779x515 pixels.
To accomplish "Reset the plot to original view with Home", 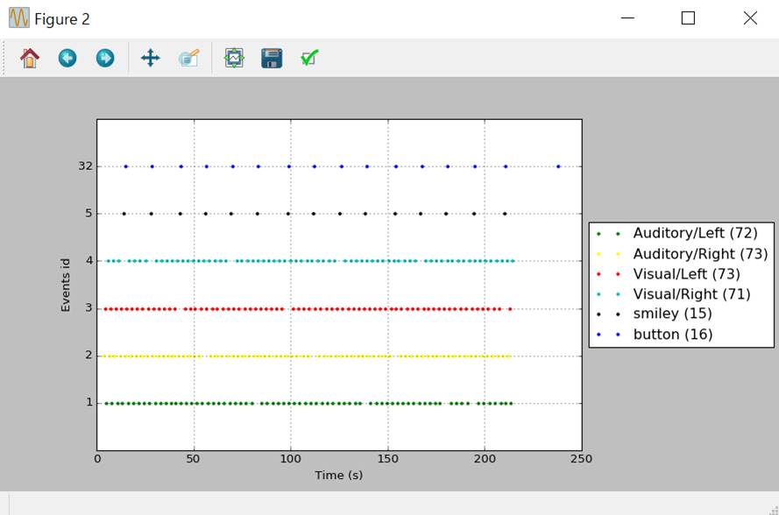I will coord(30,59).
